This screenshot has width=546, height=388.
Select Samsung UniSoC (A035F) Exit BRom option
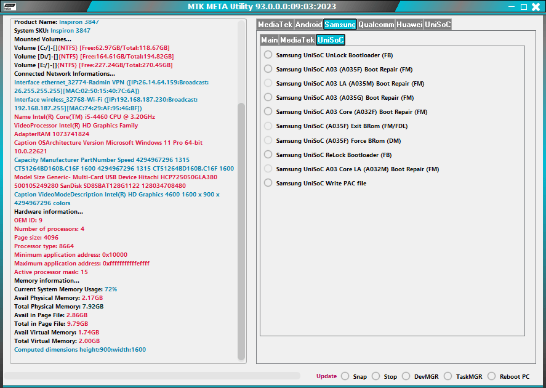pos(268,126)
